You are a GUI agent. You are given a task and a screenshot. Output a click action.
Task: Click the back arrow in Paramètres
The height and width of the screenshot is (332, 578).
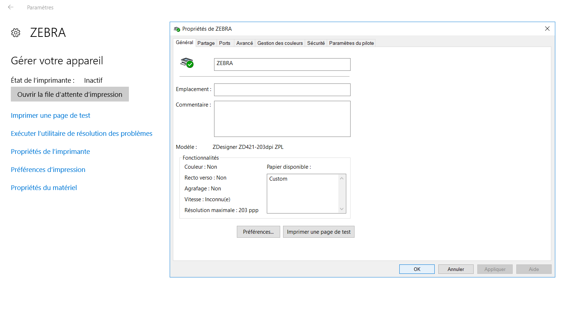tap(11, 7)
